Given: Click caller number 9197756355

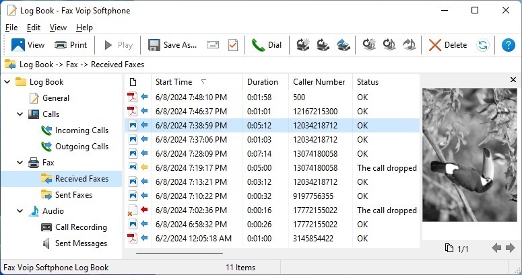Looking at the screenshot, I should point(313,196).
